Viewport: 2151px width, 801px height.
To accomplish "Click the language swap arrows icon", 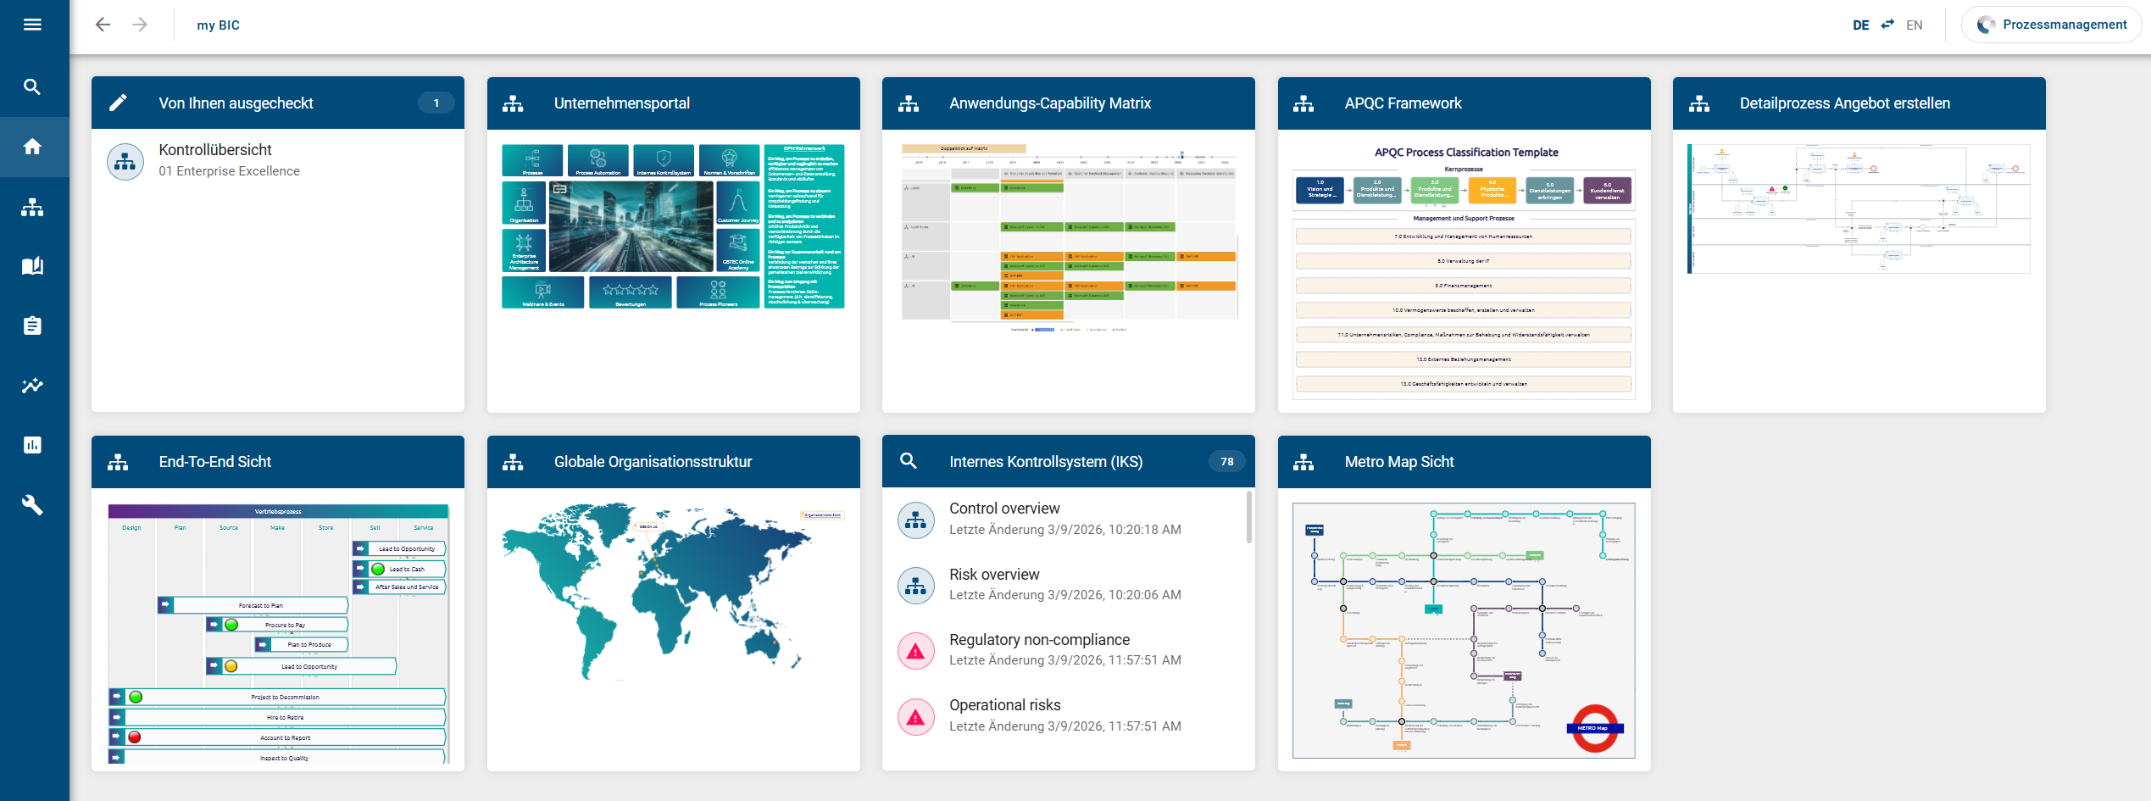I will pos(1887,25).
